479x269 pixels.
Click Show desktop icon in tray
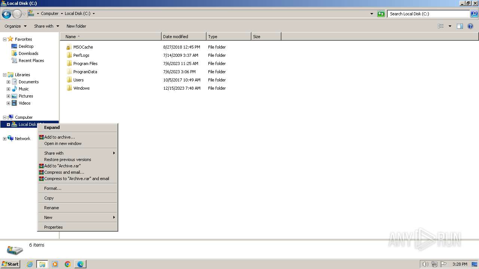tap(475, 264)
